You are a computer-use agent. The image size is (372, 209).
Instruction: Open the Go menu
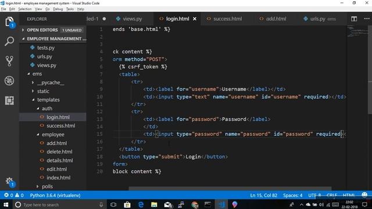(48, 9)
